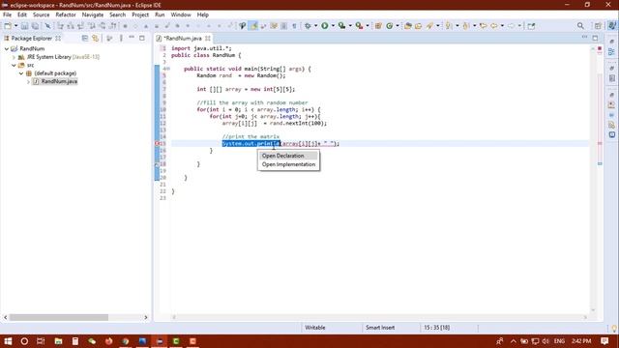Click the New file toolbar icon

[8, 26]
